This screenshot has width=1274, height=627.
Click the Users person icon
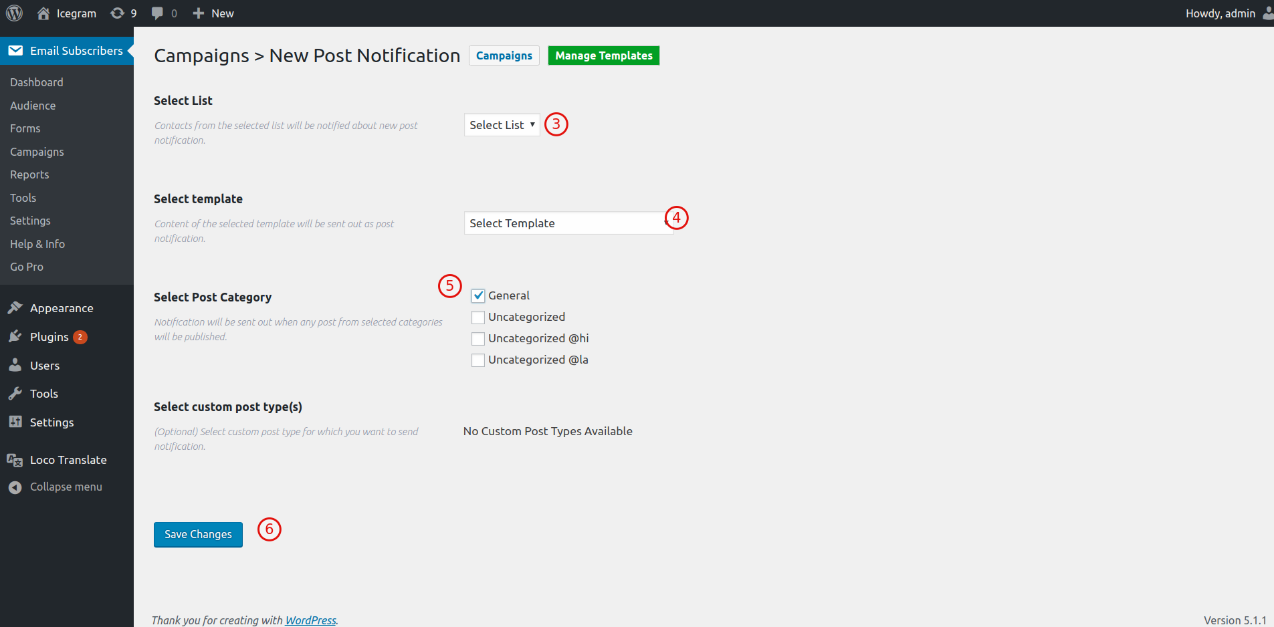pos(15,365)
